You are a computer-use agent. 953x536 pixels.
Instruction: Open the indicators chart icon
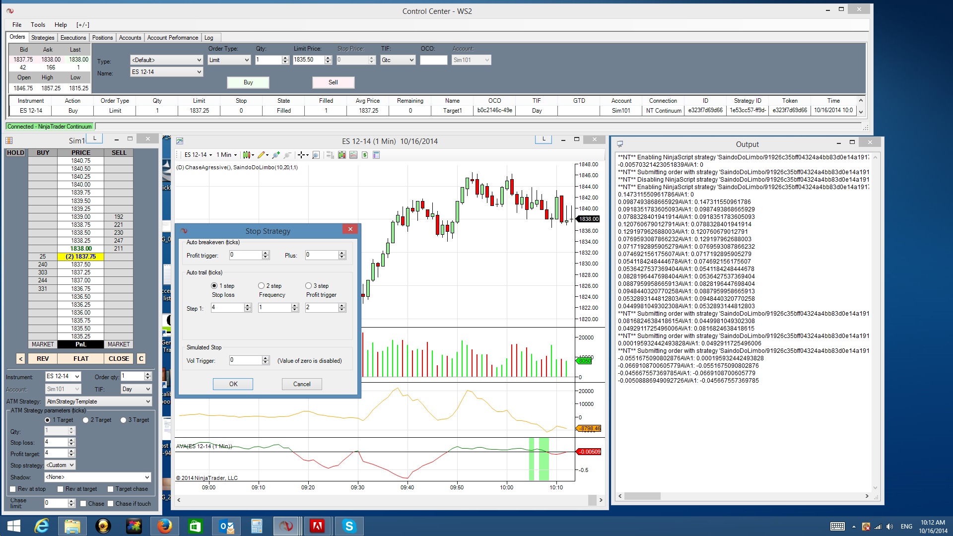(x=353, y=155)
